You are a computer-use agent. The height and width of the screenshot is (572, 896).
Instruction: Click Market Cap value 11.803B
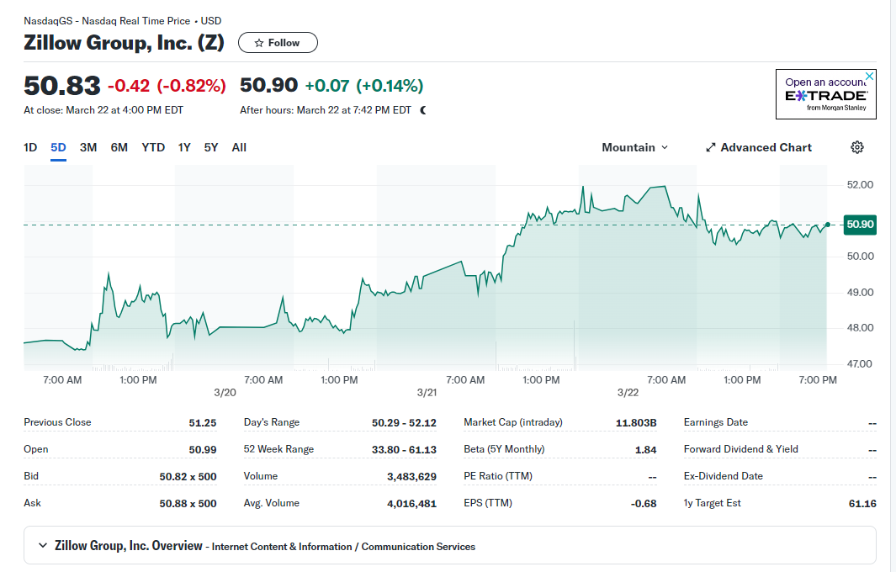click(x=636, y=423)
